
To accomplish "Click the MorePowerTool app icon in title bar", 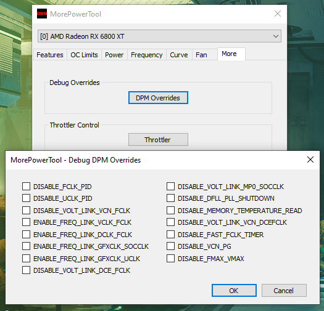I will (x=42, y=14).
